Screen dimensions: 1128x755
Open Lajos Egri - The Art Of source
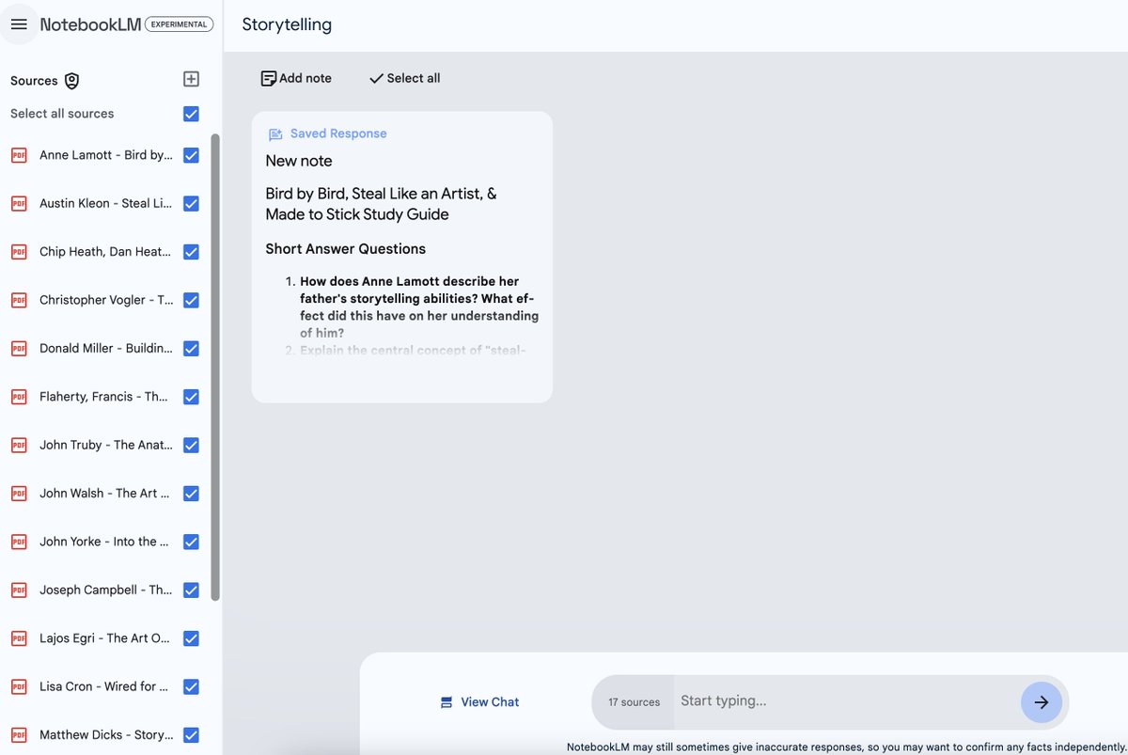(x=106, y=638)
